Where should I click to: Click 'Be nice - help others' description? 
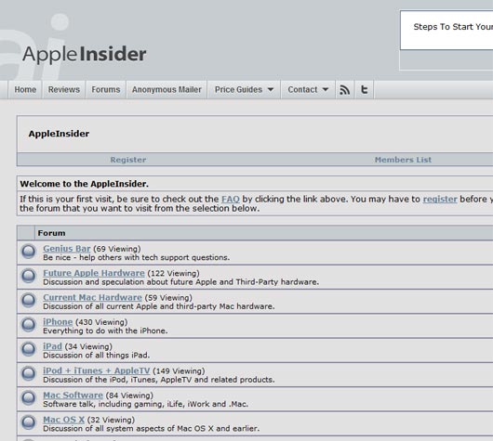click(x=137, y=258)
